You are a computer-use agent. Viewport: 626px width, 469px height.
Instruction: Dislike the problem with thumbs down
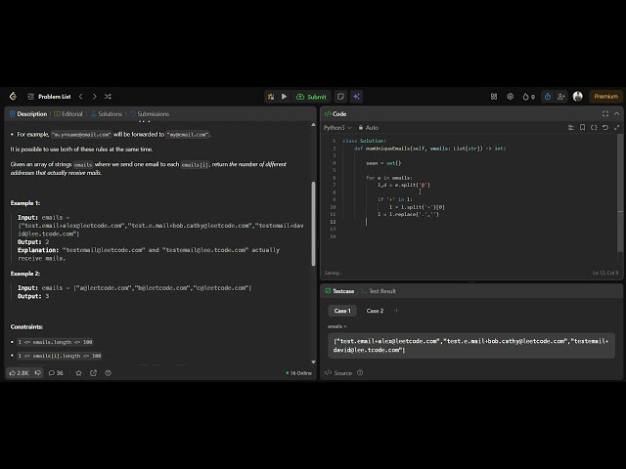(x=38, y=373)
